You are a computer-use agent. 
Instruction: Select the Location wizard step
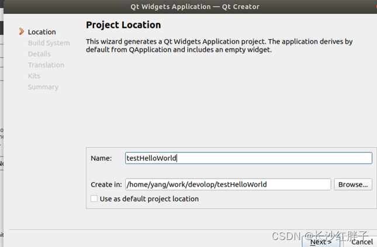(x=42, y=32)
